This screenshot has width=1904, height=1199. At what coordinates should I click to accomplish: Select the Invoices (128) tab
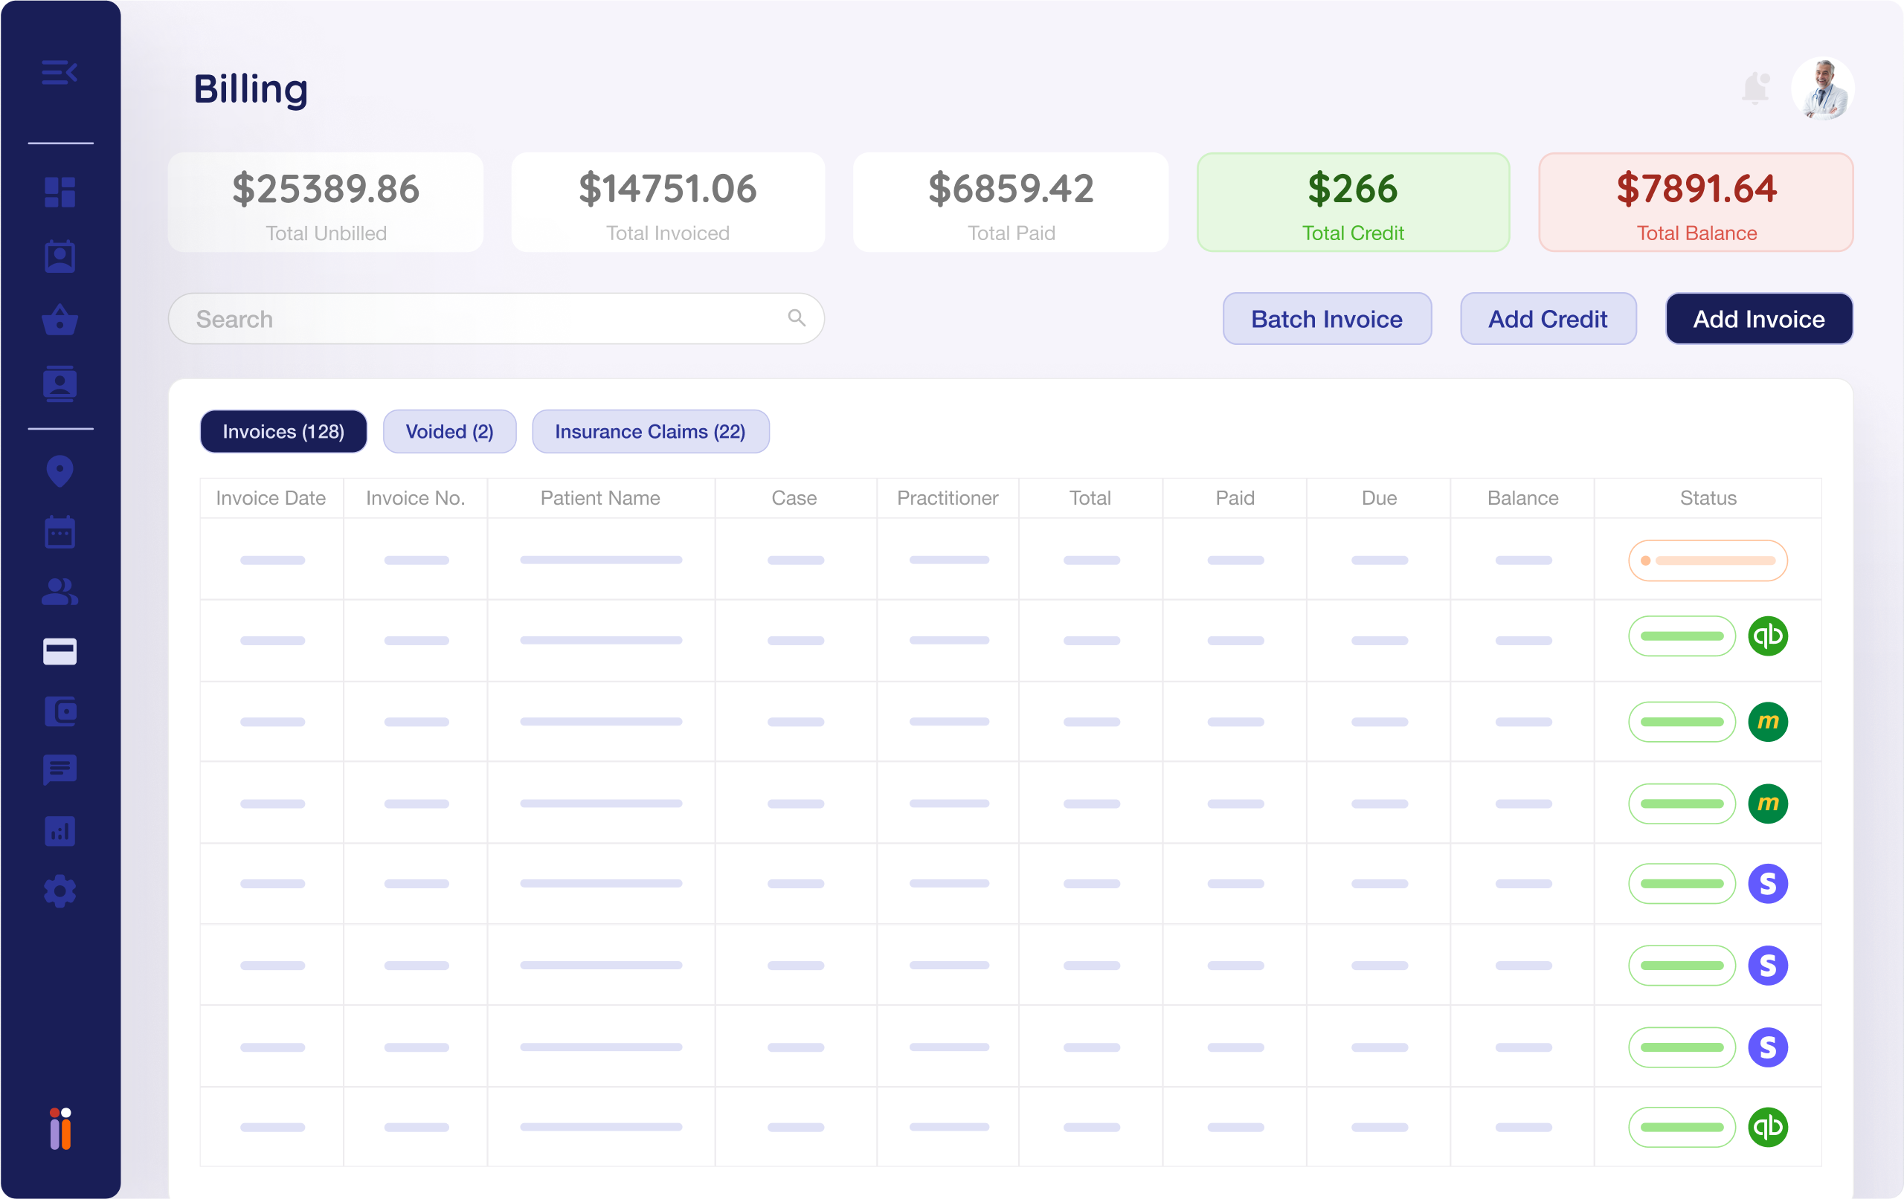click(x=283, y=432)
